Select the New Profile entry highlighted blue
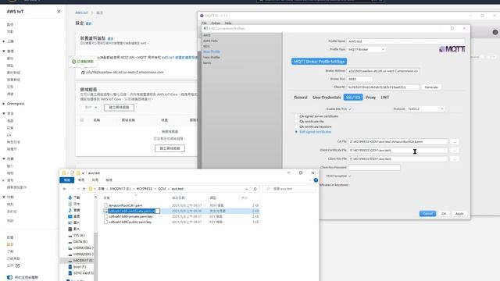The image size is (500, 281). 212,52
